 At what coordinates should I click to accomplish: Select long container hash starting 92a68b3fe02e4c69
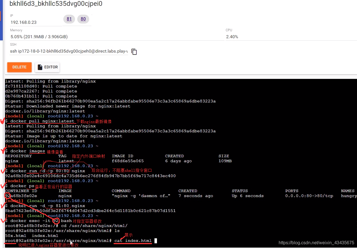click(90, 176)
